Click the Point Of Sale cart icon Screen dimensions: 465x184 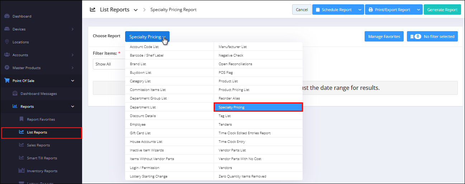pyautogui.click(x=7, y=81)
